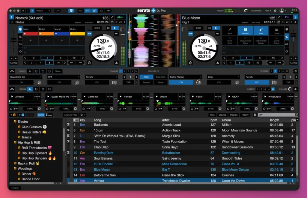Adjust the master volume knob
Viewport: 307px width, 198px height.
click(x=246, y=10)
